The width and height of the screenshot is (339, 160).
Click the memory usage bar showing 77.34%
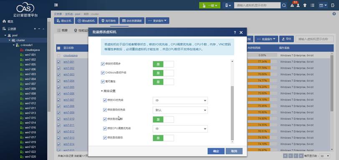(x=262, y=62)
